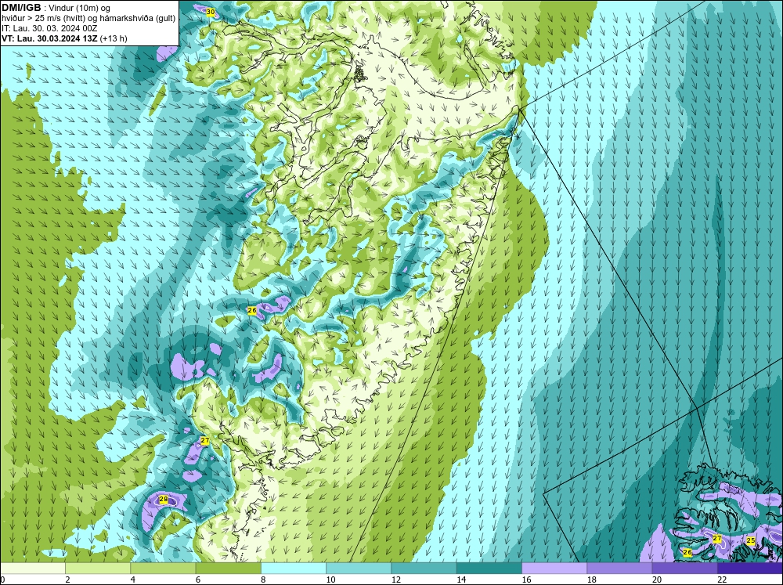Click the 14–16 m/s dark teal legend swatch
Image resolution: width=783 pixels, height=585 pixels.
pyautogui.click(x=489, y=568)
